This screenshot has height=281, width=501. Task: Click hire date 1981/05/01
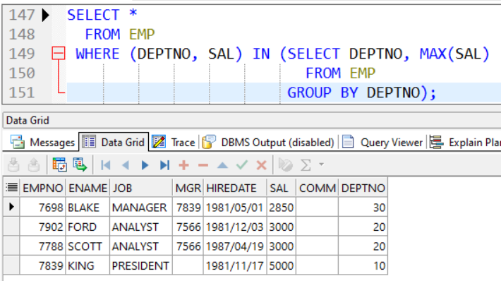coord(235,208)
